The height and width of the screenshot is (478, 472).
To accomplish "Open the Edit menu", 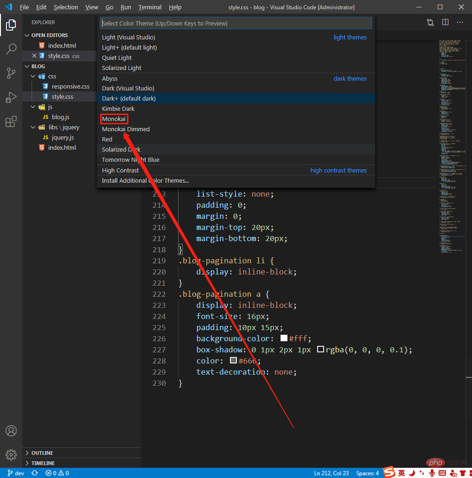I will coord(41,7).
